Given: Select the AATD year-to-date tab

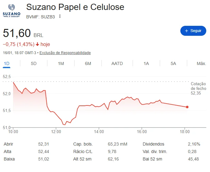Looking at the screenshot, I should 117,63.
